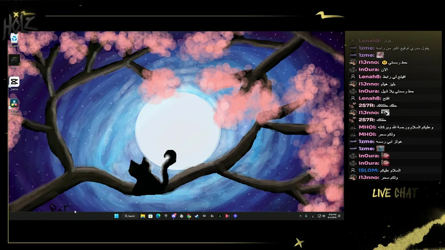This screenshot has width=445, height=250.
Task: Click the keyboard-shaped taskbar app icon
Action: tap(204, 216)
